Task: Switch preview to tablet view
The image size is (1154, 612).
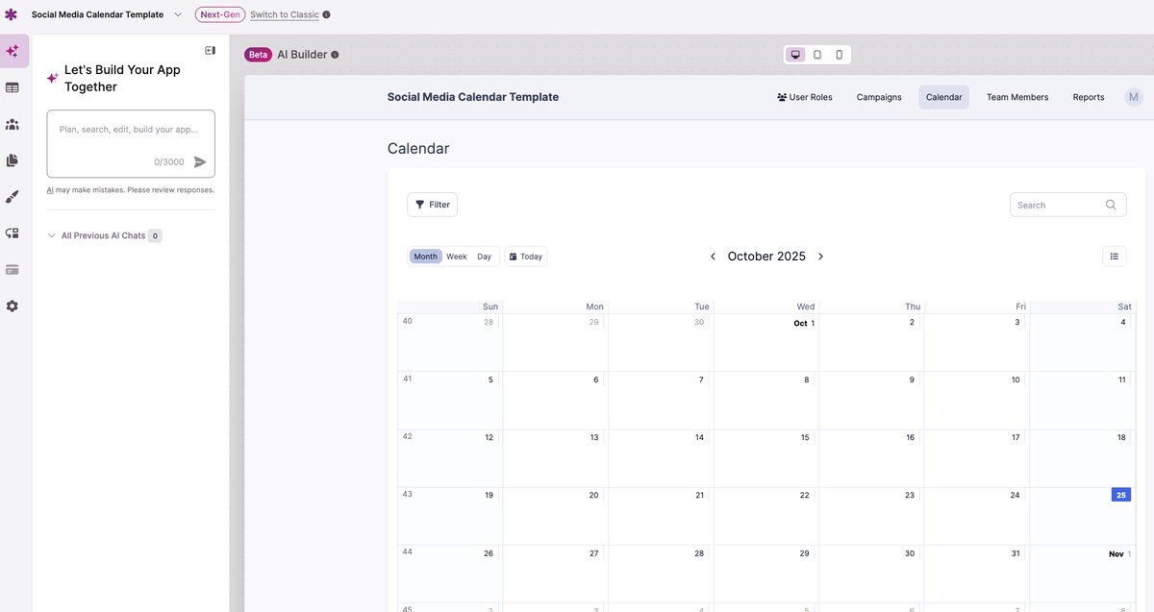Action: [817, 55]
